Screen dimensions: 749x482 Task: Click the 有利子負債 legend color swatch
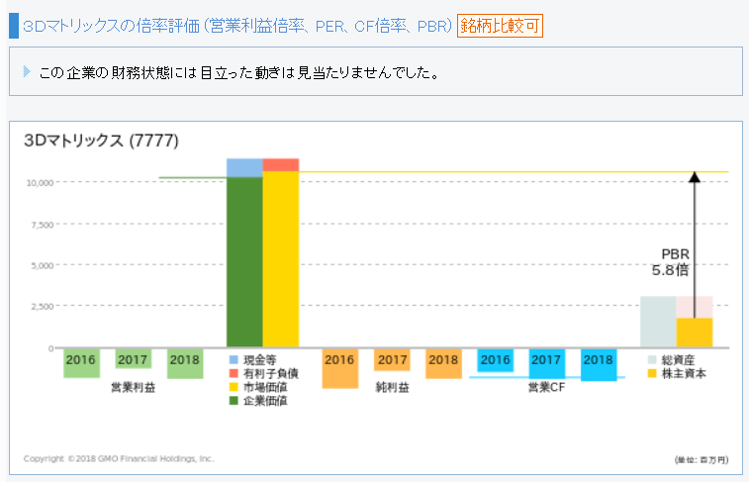tap(234, 373)
